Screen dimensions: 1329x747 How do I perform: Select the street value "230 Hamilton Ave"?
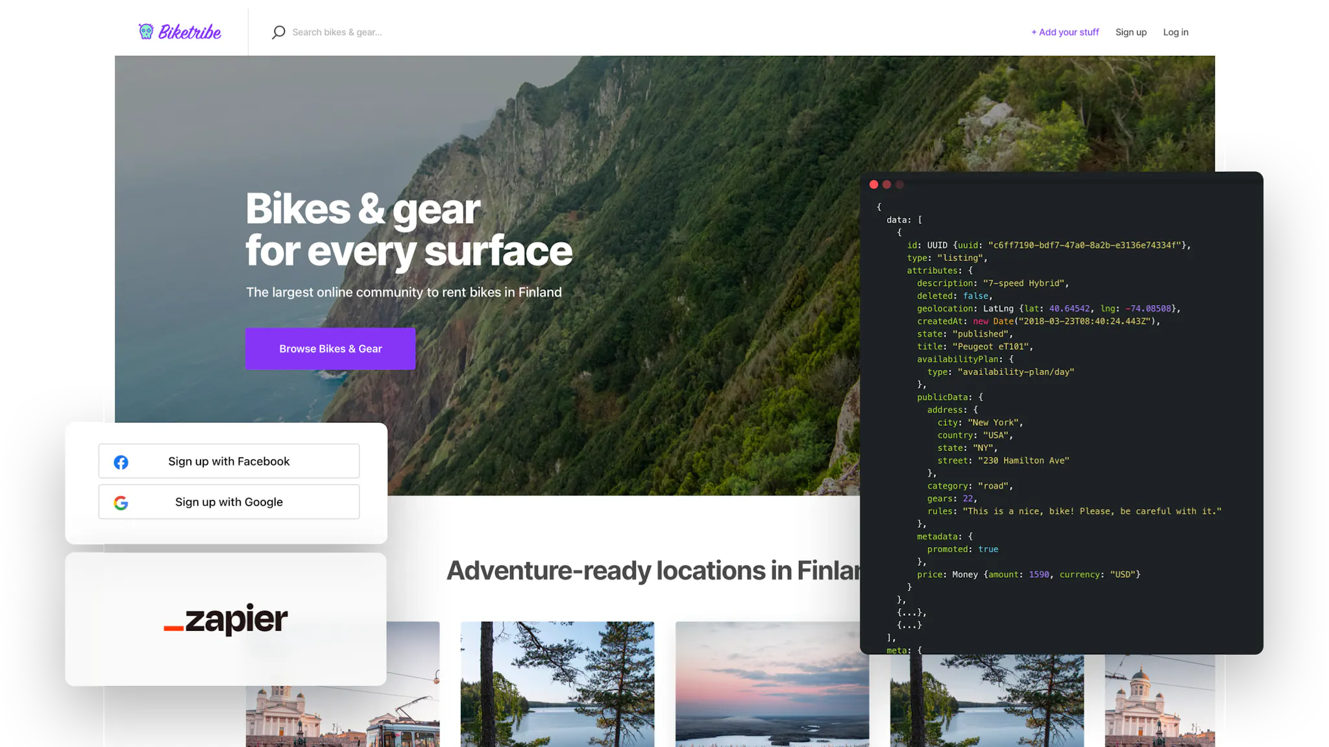coord(1023,460)
